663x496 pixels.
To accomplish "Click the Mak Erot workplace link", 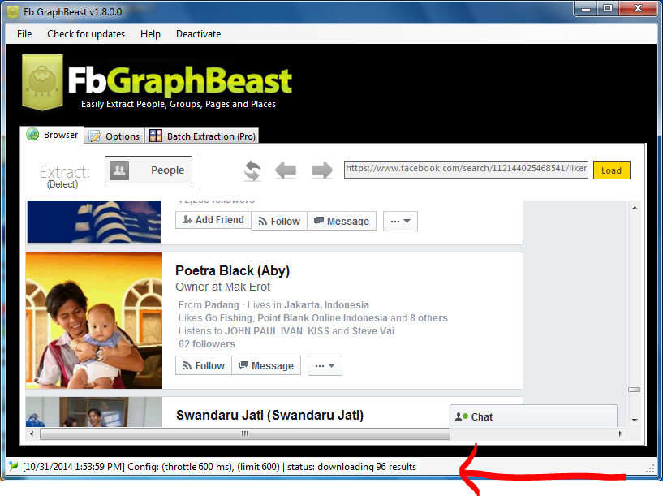I will tap(248, 287).
